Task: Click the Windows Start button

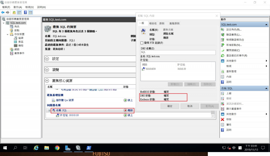Action: pyautogui.click(x=5, y=148)
